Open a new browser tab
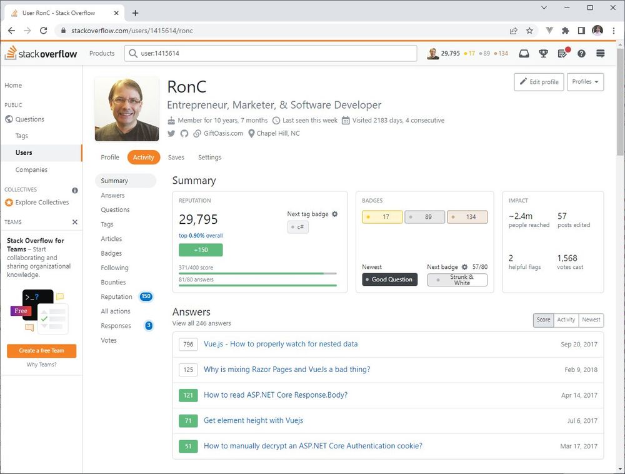Screen dimensions: 625x474 click(136, 13)
